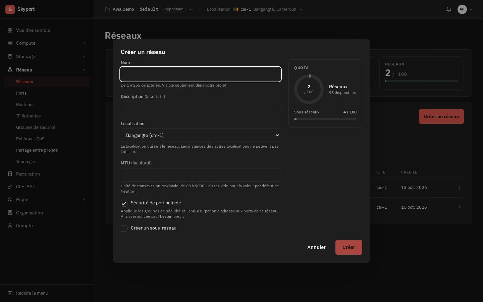Expand the Stockage sidebar section
Image resolution: width=483 pixels, height=302 pixels.
[x=84, y=56]
